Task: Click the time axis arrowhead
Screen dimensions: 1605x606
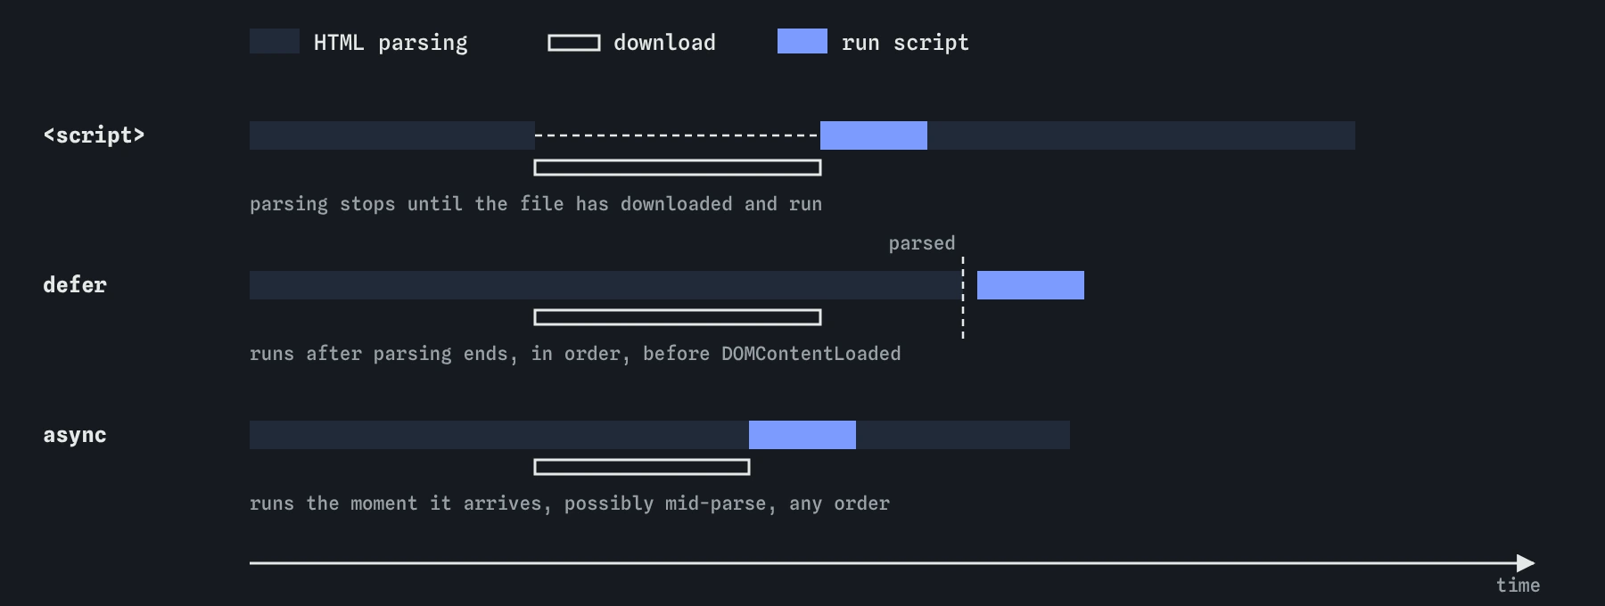Action: point(1526,563)
